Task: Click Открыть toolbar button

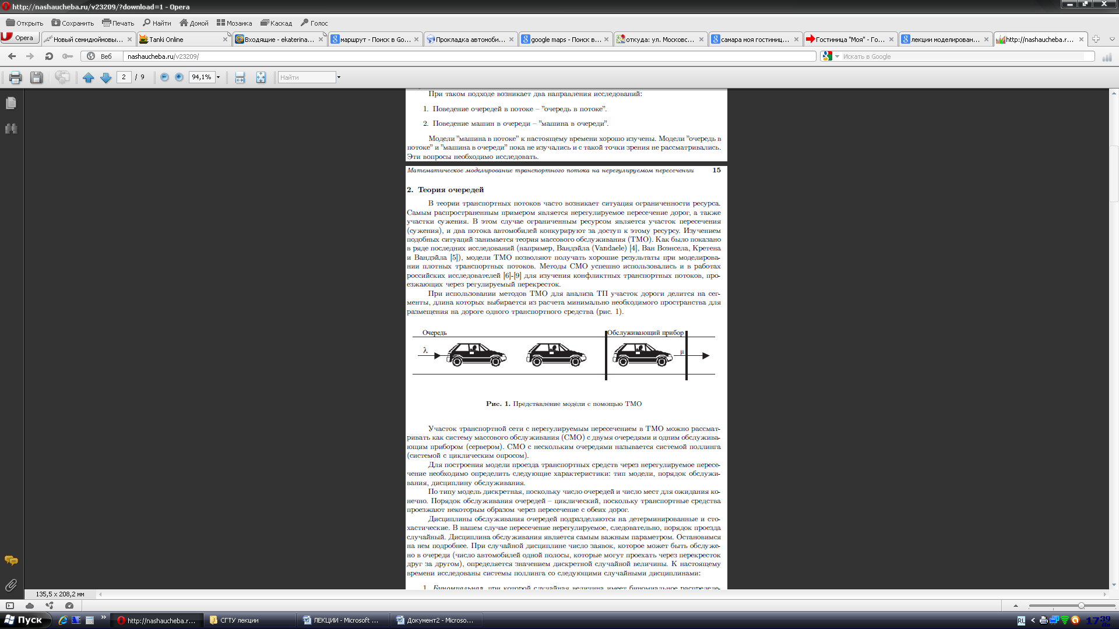Action: click(x=24, y=23)
